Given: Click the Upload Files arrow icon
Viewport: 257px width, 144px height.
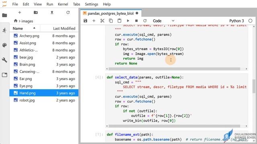Looking at the screenshot, I should pyautogui.click(x=52, y=12).
